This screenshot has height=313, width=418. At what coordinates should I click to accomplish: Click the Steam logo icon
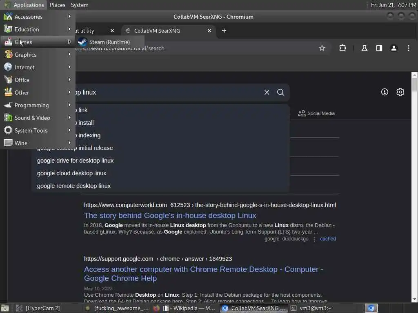(x=82, y=42)
